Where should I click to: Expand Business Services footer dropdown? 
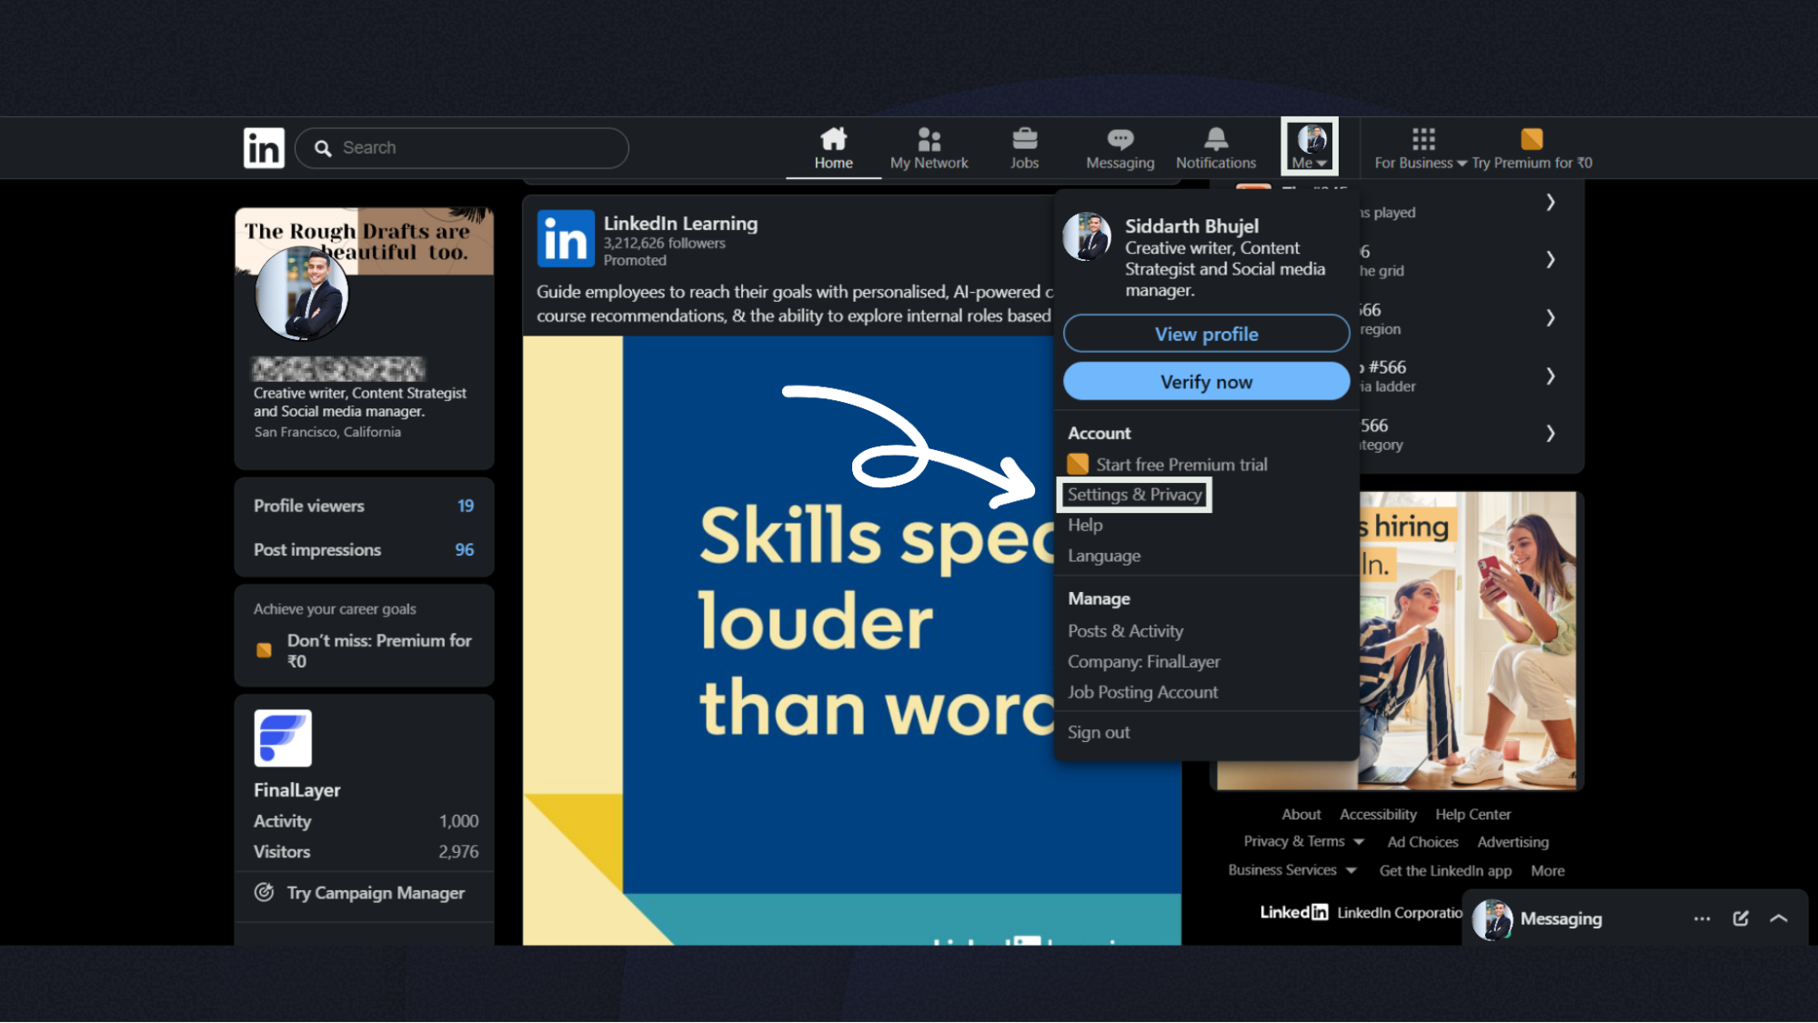1351,870
